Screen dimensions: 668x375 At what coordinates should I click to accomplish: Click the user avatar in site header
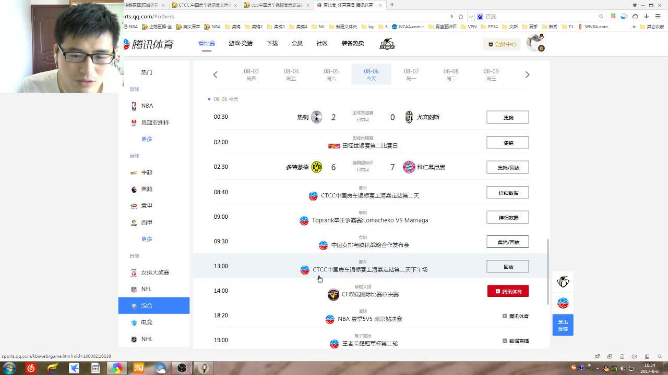pos(535,43)
